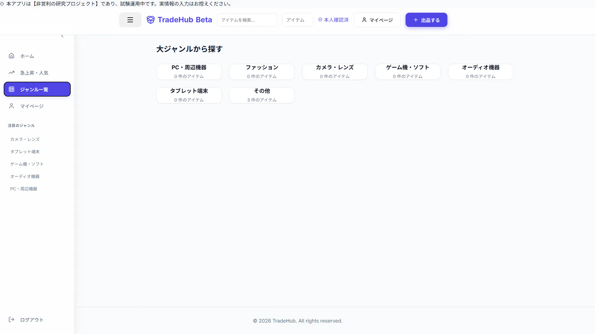Click the home icon in sidebar
This screenshot has width=595, height=334.
tap(11, 56)
